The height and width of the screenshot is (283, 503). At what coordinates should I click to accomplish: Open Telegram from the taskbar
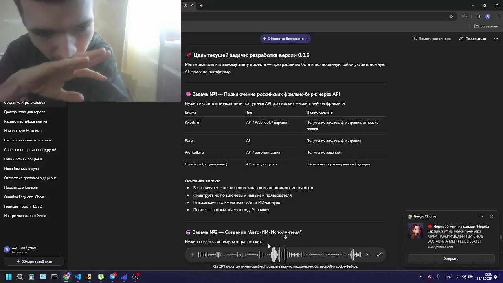[x=112, y=277]
